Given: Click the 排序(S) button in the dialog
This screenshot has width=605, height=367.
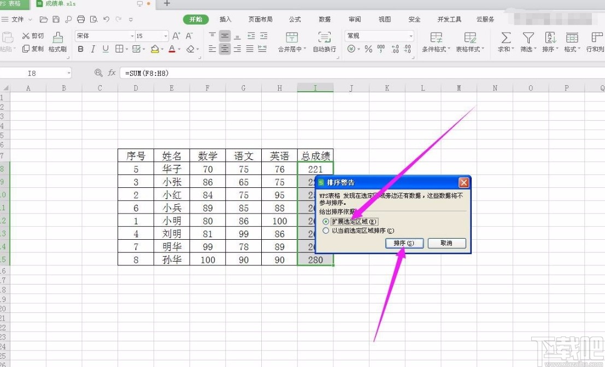Looking at the screenshot, I should [x=404, y=243].
